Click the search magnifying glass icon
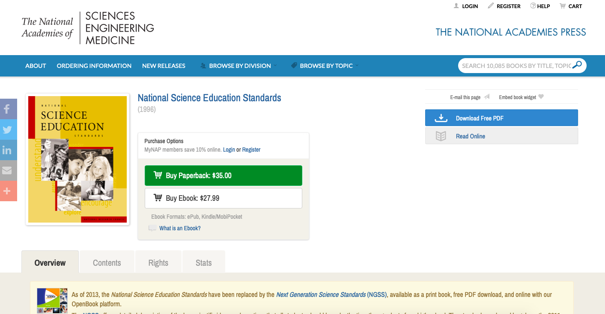605x314 pixels. tap(577, 65)
